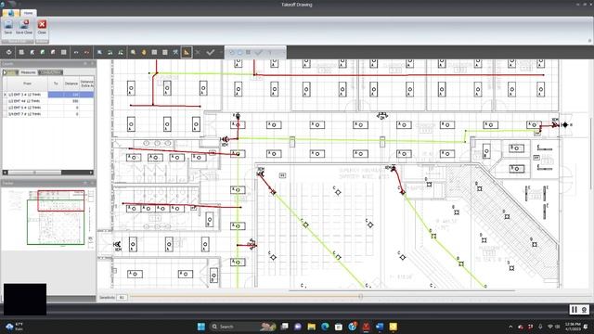
Task: Click the Save button in ribbon
Action: tap(8, 27)
